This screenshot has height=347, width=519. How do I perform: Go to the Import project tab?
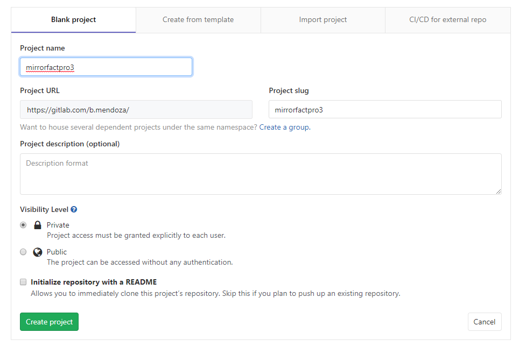[x=323, y=20]
